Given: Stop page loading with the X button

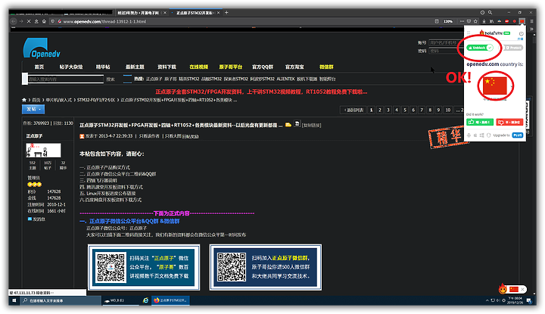Looking at the screenshot, I should click(29, 21).
